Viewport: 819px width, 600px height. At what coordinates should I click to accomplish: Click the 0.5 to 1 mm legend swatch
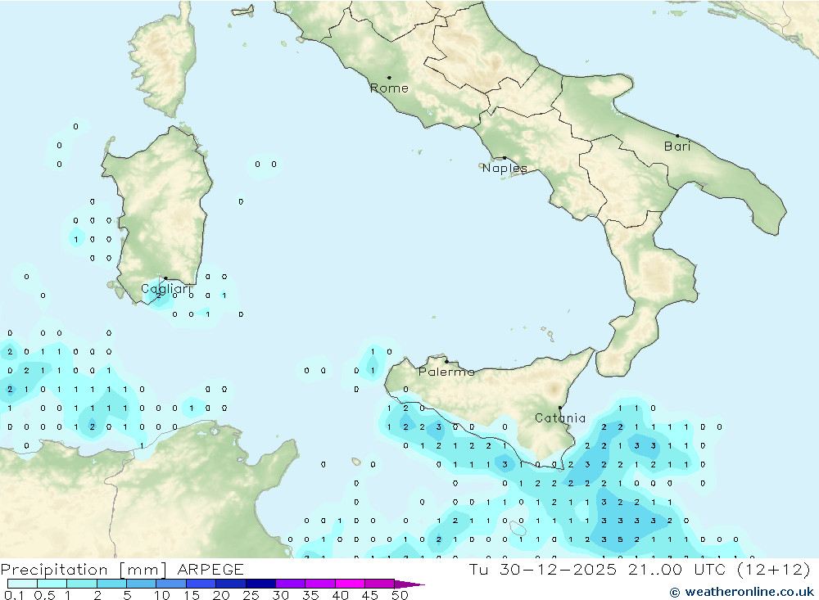pos(52,584)
